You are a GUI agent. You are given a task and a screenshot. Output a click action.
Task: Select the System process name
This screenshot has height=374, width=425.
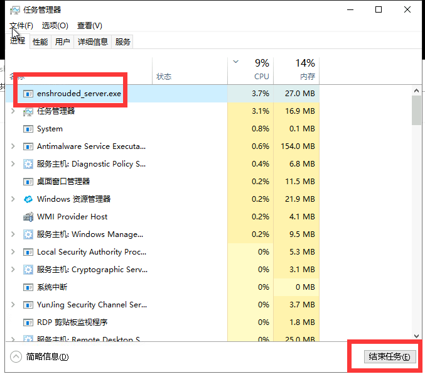click(x=50, y=129)
